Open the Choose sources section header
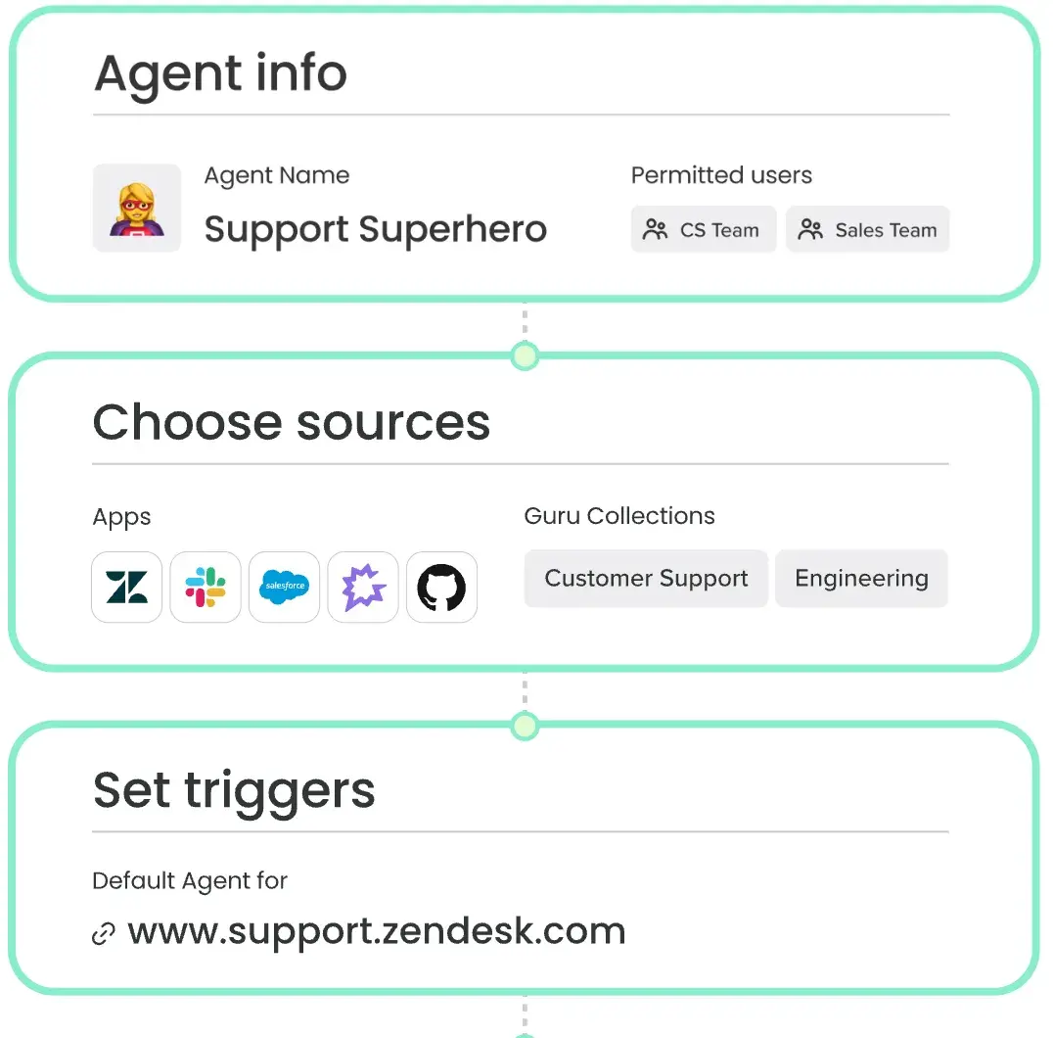The width and height of the screenshot is (1053, 1038). [x=291, y=422]
